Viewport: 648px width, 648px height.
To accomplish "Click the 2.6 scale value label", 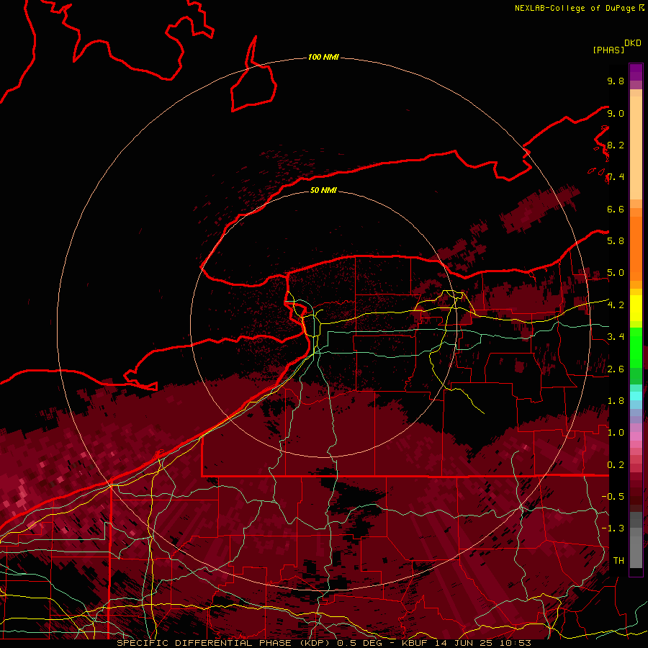I will [616, 369].
